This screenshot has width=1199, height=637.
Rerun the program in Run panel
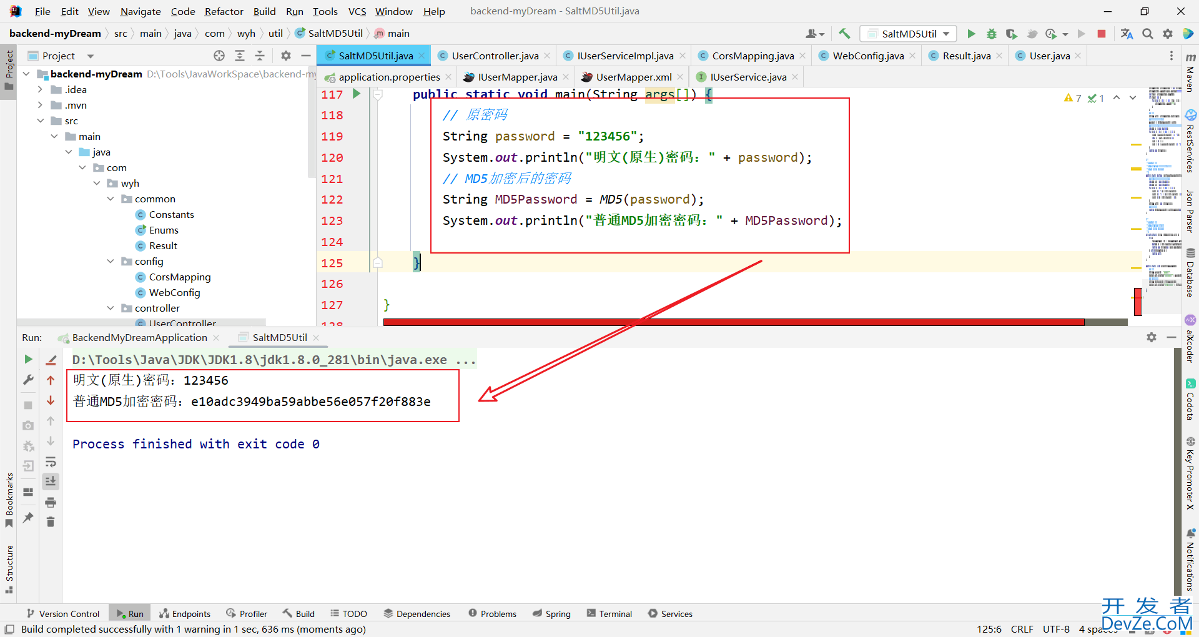pyautogui.click(x=28, y=359)
